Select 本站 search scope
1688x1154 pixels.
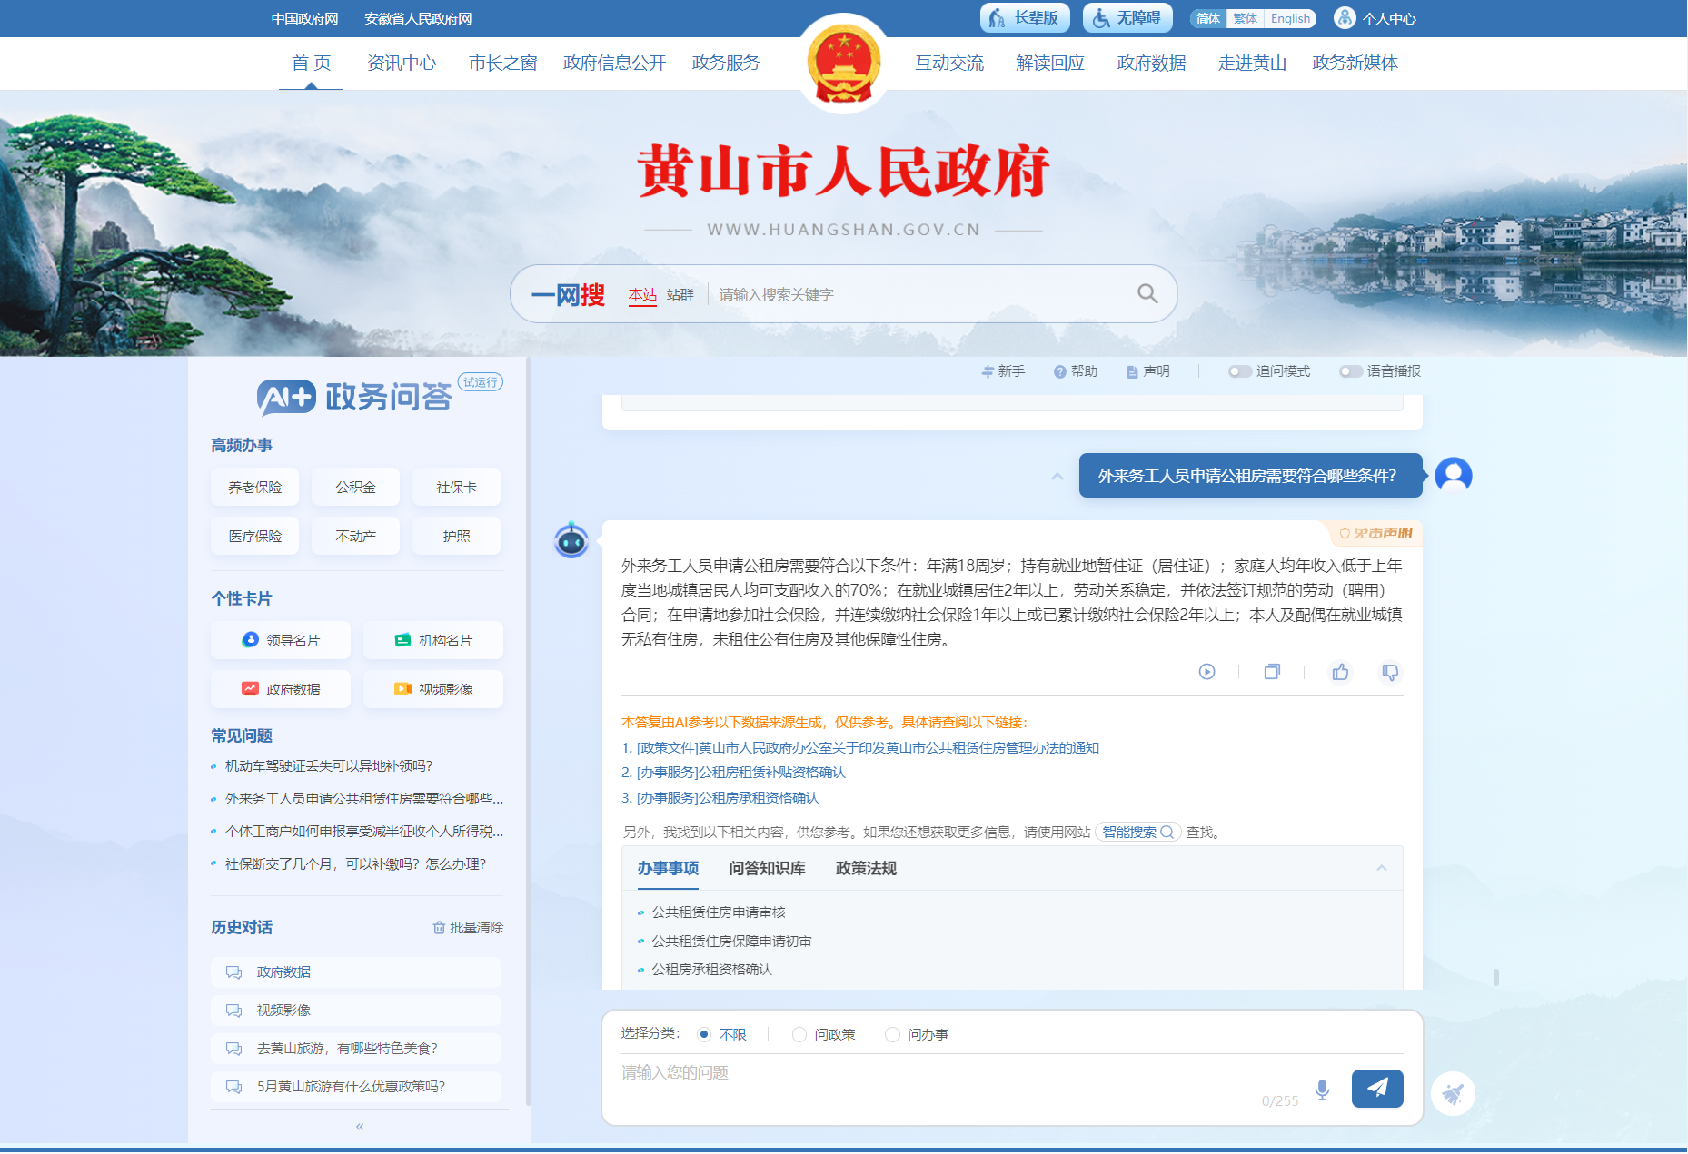point(642,294)
